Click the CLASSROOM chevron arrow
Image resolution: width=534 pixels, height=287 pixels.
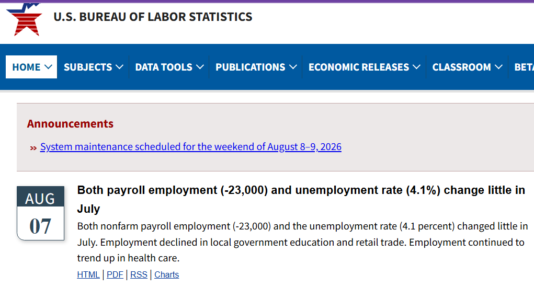pyautogui.click(x=498, y=67)
